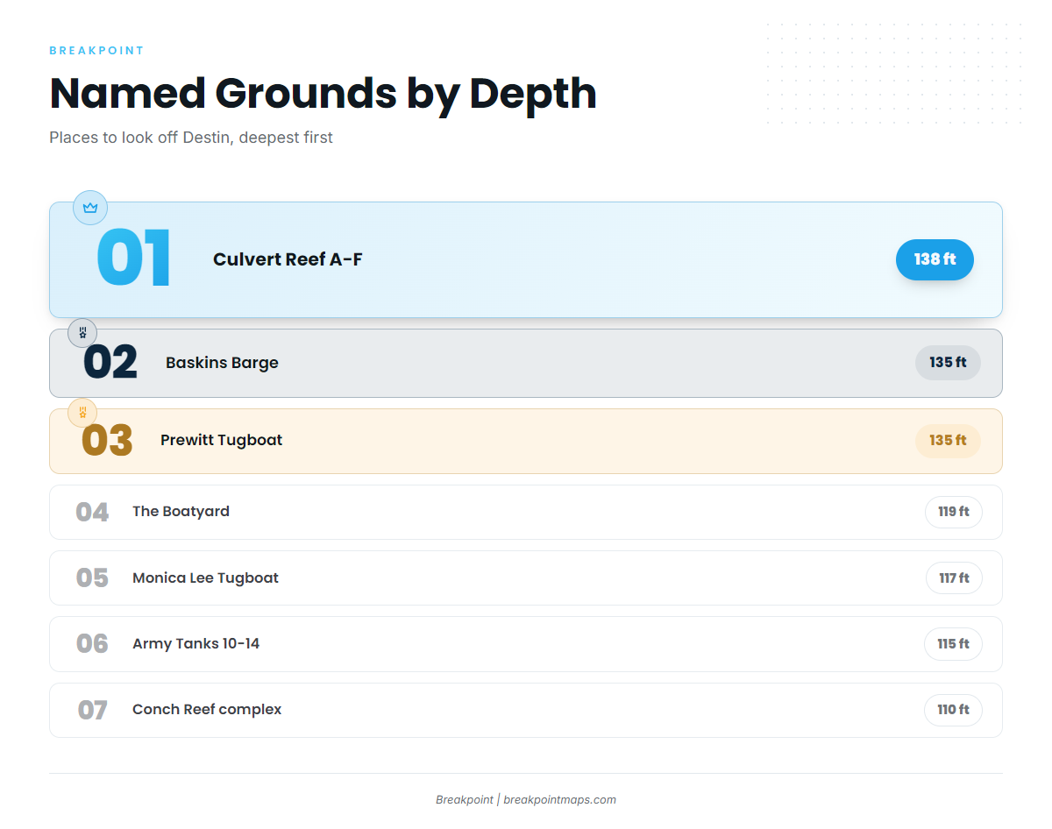Click the medal badge on Prewitt Tugboat row
Screen dimensions: 1052x829
tap(82, 412)
